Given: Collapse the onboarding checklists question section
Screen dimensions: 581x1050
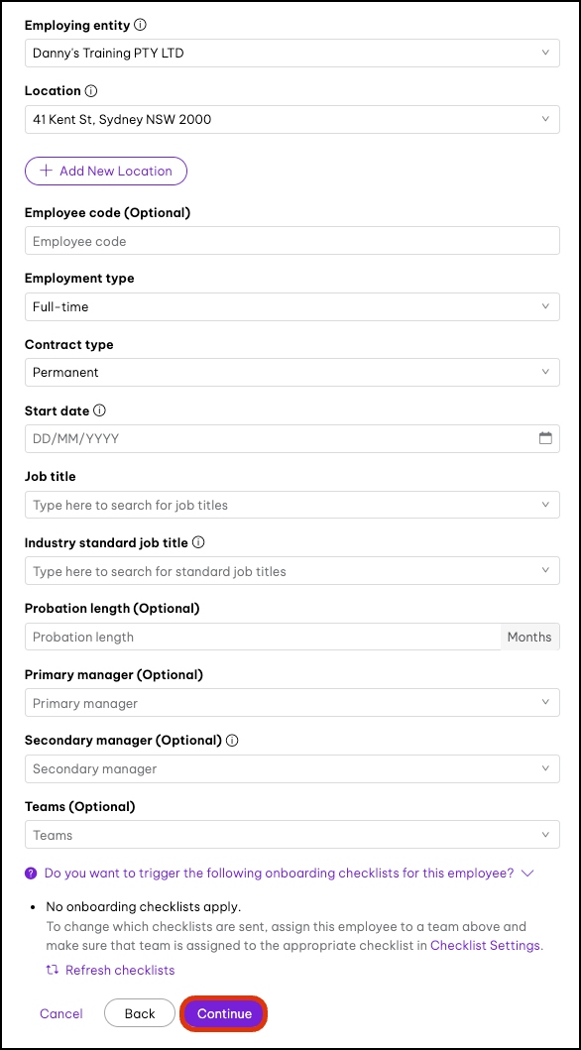Looking at the screenshot, I should pos(527,874).
